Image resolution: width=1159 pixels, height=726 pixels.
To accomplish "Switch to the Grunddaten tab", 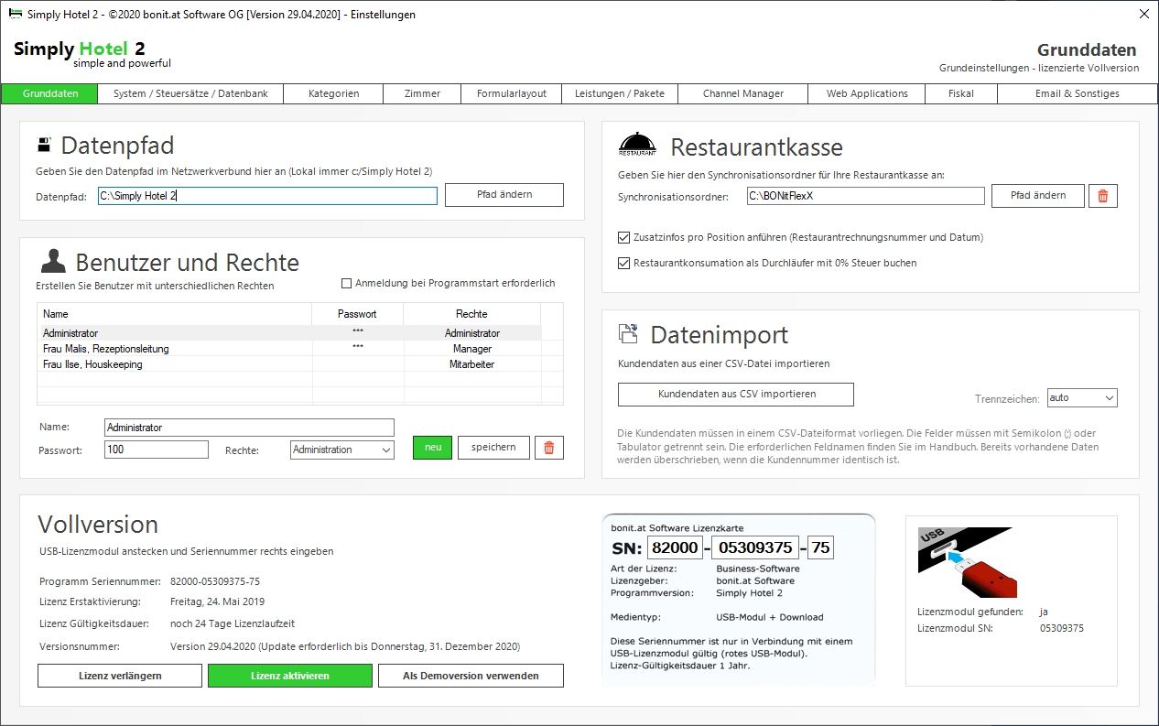I will 50,93.
